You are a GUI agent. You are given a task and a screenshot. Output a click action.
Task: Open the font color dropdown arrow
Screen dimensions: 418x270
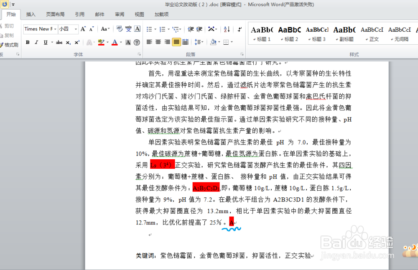pyautogui.click(x=120, y=43)
